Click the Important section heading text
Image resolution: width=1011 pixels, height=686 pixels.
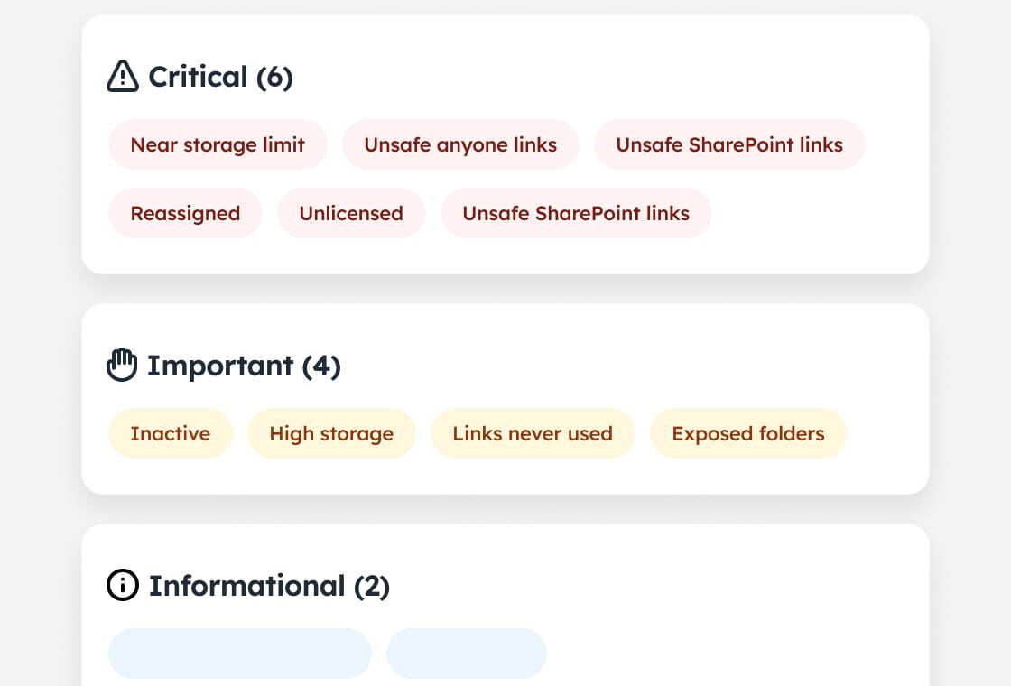coord(220,366)
